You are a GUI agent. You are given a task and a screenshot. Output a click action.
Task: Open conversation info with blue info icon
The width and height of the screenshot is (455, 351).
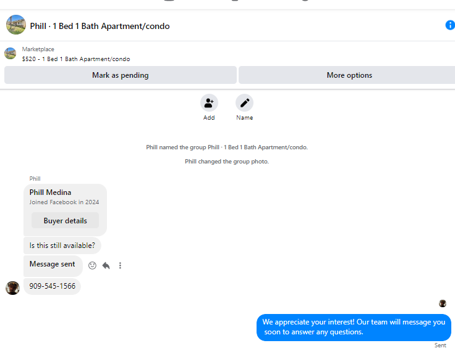point(450,25)
